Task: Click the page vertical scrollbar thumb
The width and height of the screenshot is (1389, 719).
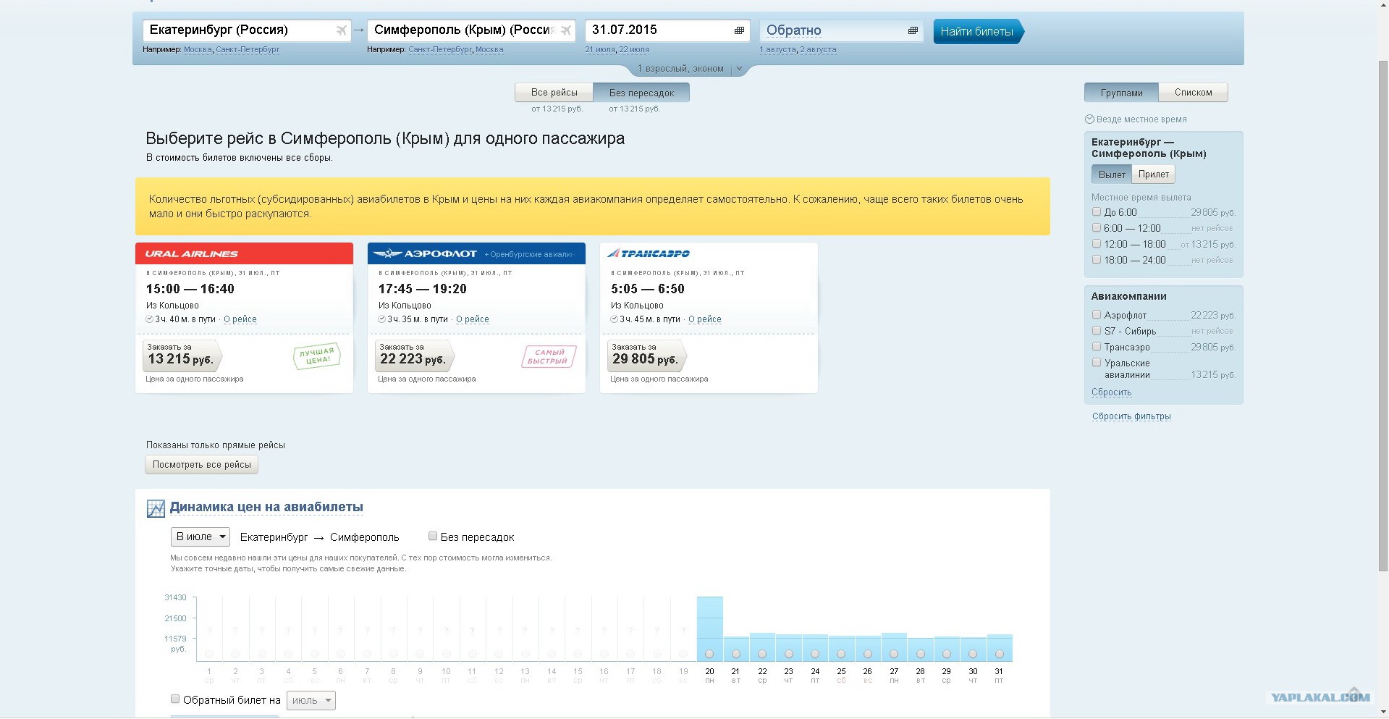Action: tap(1383, 316)
